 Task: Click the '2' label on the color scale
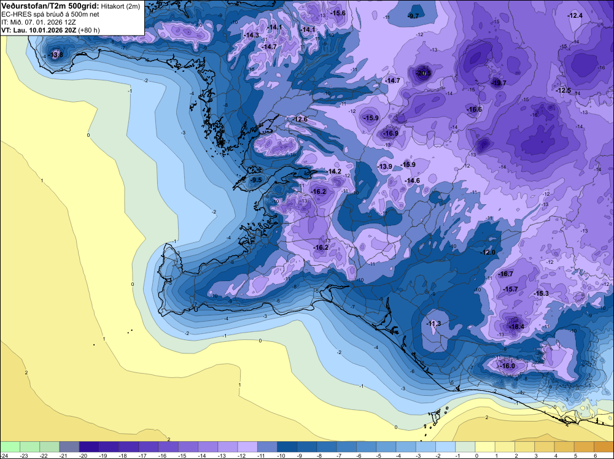pos(516,455)
